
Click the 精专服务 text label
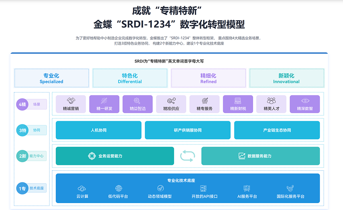(204, 108)
